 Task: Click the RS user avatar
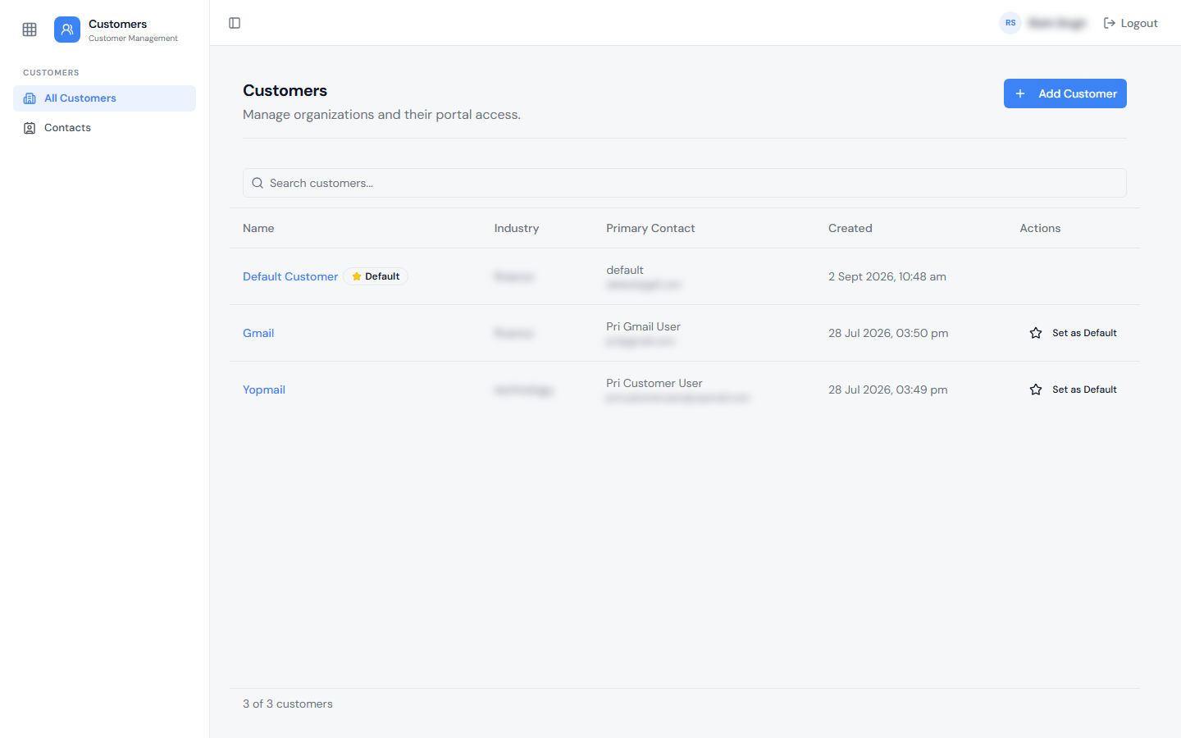tap(1010, 23)
